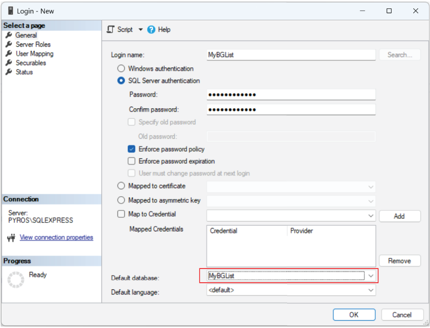Click the Help label in toolbar
This screenshot has width=430, height=328.
[164, 30]
